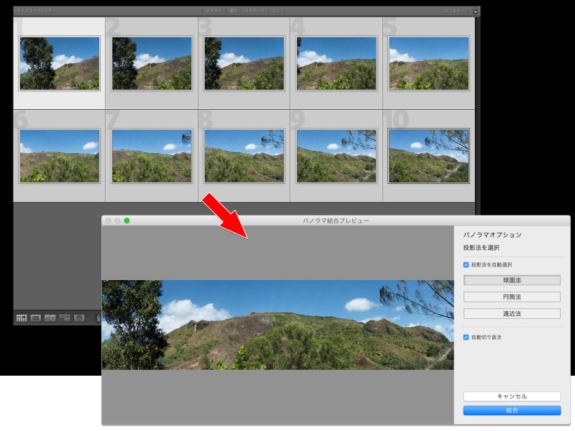Click the green zoom window button
Viewport: 575px width, 431px height.
pyautogui.click(x=127, y=221)
